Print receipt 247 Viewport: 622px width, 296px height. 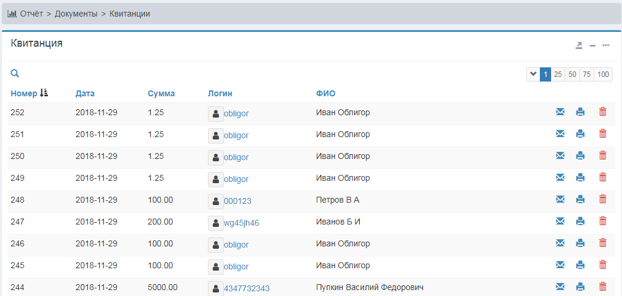click(x=580, y=221)
